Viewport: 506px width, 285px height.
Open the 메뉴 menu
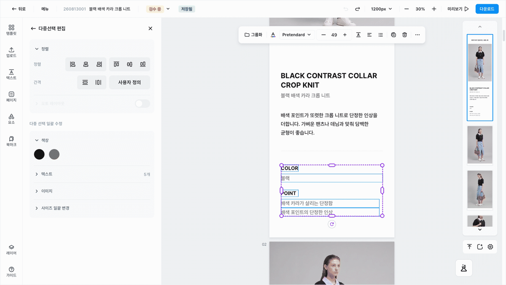pyautogui.click(x=45, y=9)
